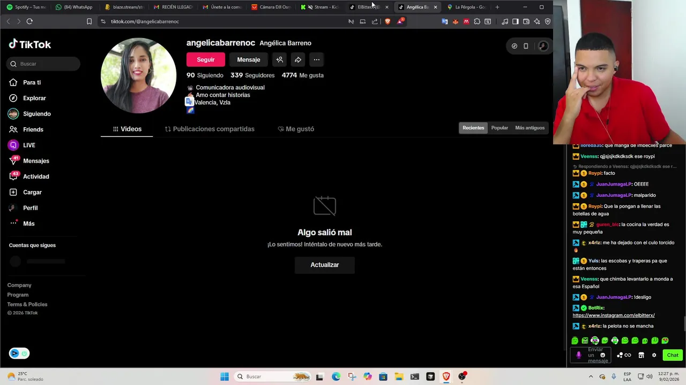The width and height of the screenshot is (686, 385).
Task: Click the share arrow icon on profile
Action: point(298,60)
